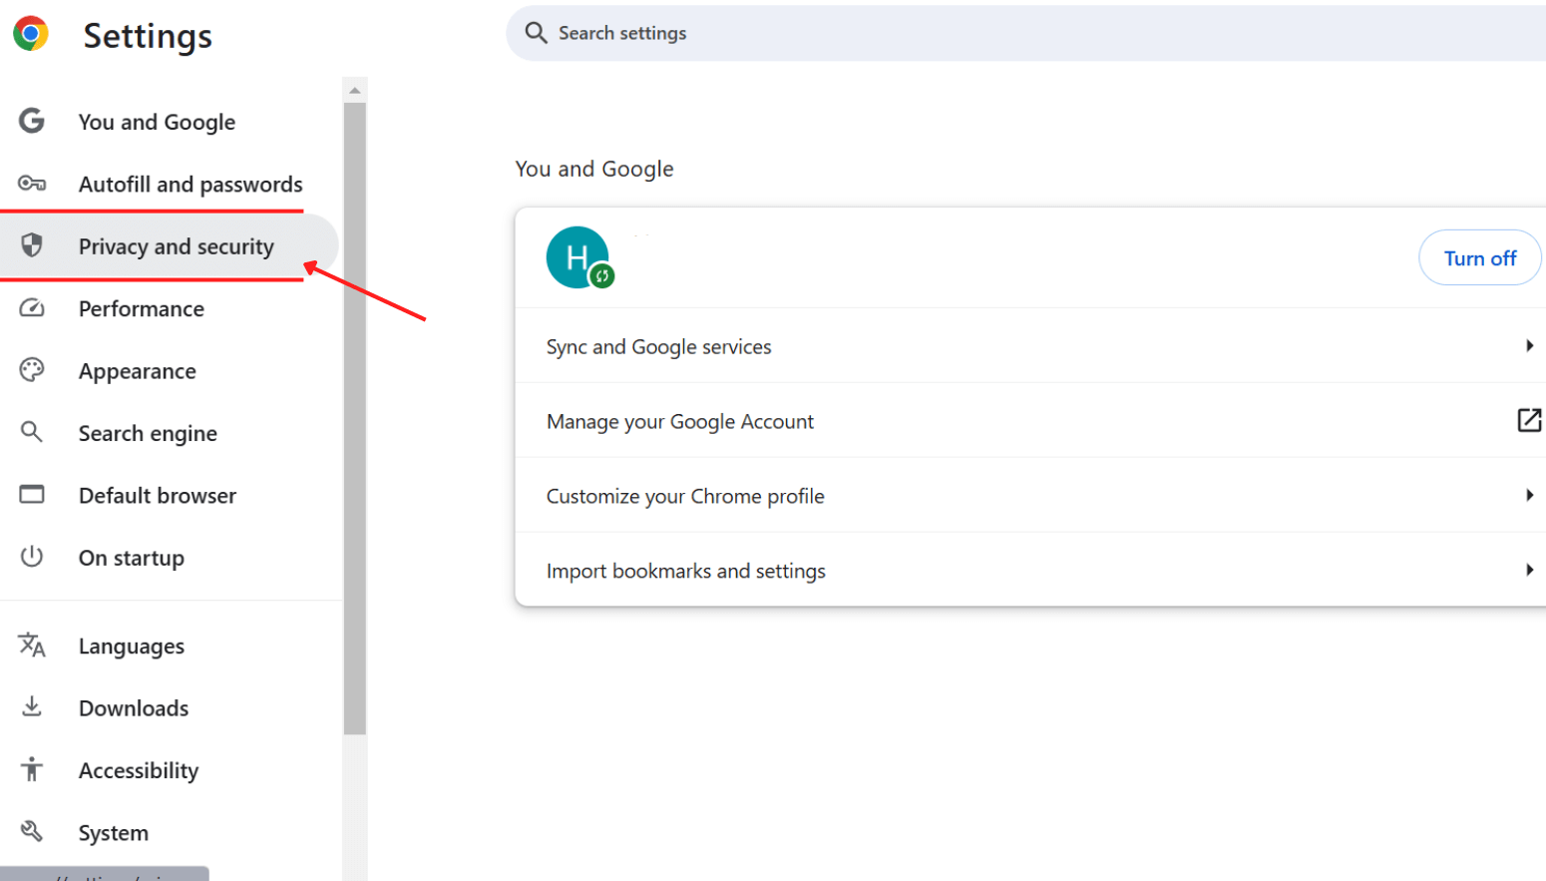Click the power icon next to On startup
1546x881 pixels.
(x=31, y=557)
